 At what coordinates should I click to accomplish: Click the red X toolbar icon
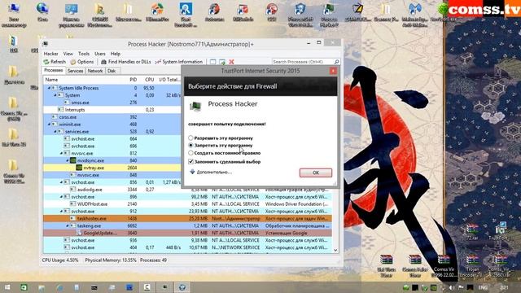click(231, 62)
